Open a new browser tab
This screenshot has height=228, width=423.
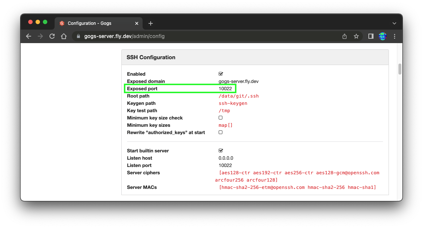(x=150, y=23)
